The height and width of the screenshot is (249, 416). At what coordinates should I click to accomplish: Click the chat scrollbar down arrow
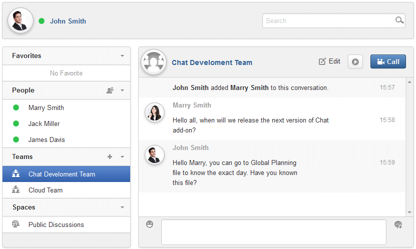409,212
